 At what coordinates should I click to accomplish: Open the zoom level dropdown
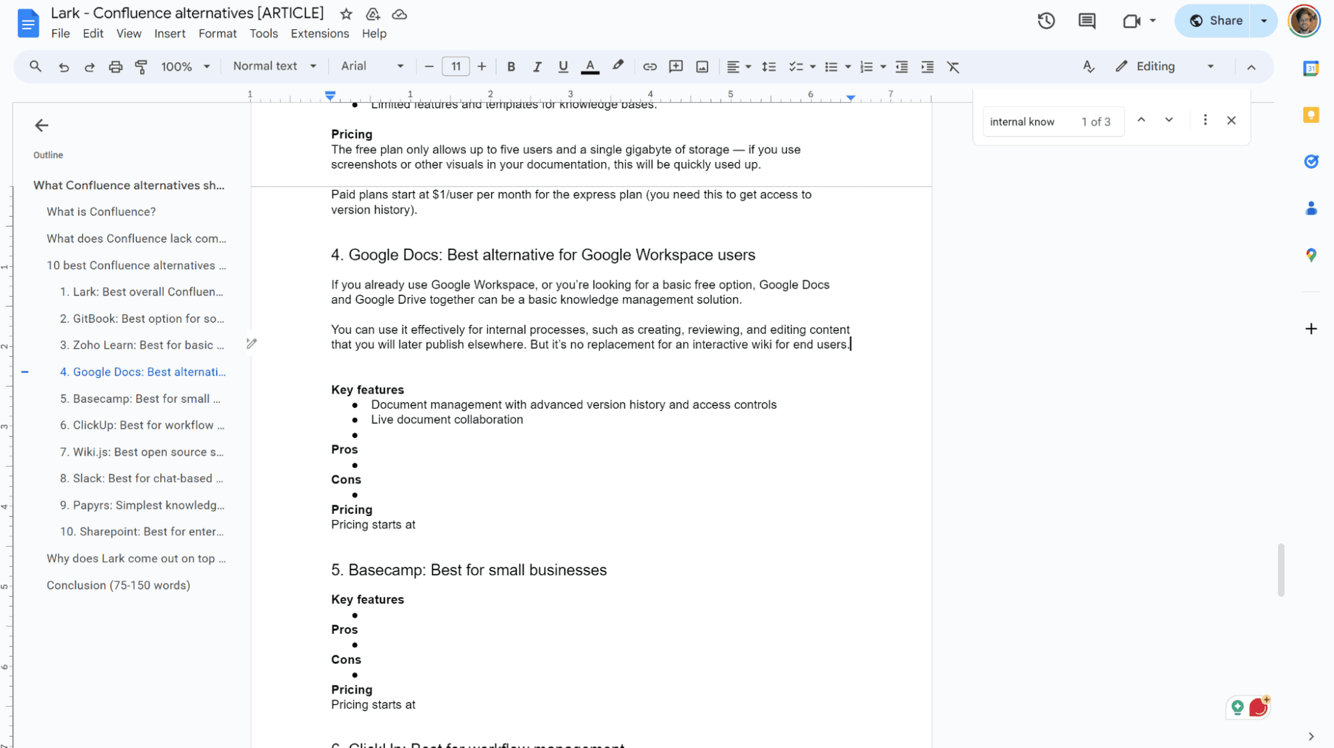point(186,67)
